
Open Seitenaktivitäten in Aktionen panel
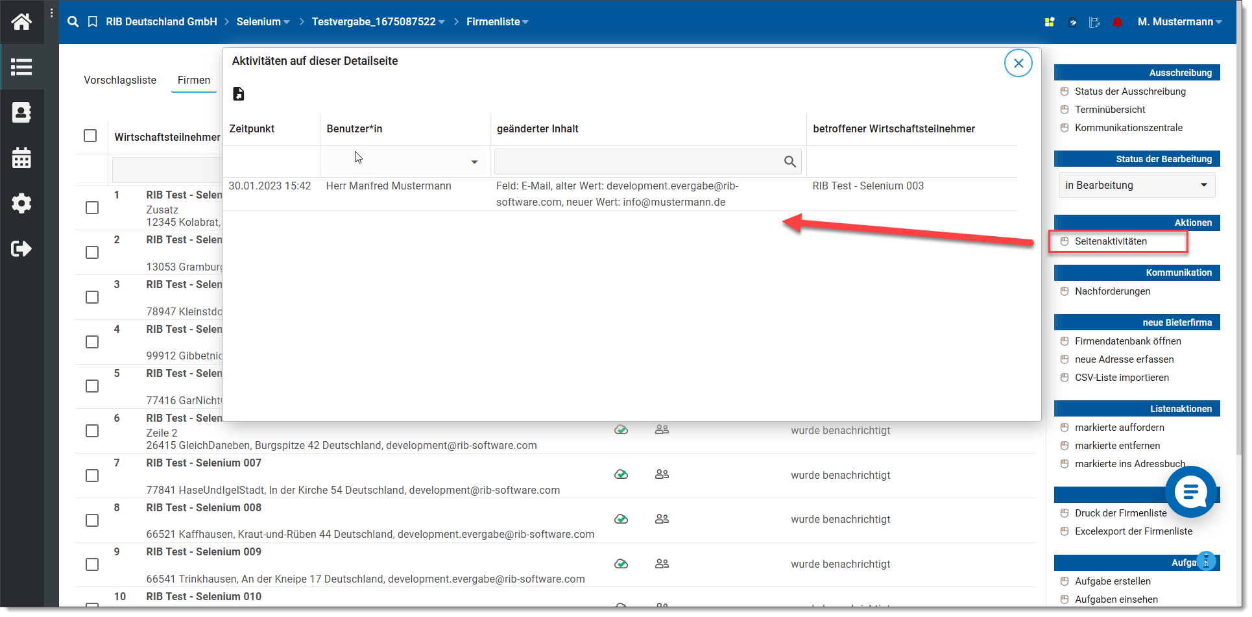click(1111, 241)
